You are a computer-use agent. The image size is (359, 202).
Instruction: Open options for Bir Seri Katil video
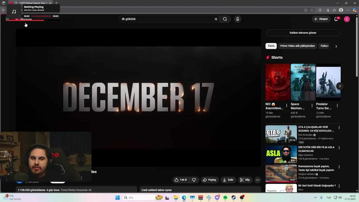coord(339,186)
